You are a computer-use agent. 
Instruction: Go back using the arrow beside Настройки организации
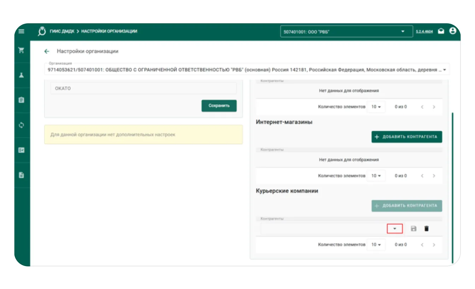(47, 51)
